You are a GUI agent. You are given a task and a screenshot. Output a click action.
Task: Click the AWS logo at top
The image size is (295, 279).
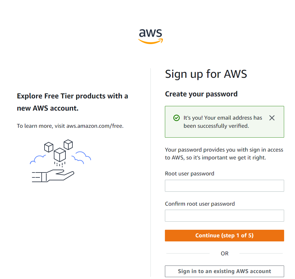point(150,36)
